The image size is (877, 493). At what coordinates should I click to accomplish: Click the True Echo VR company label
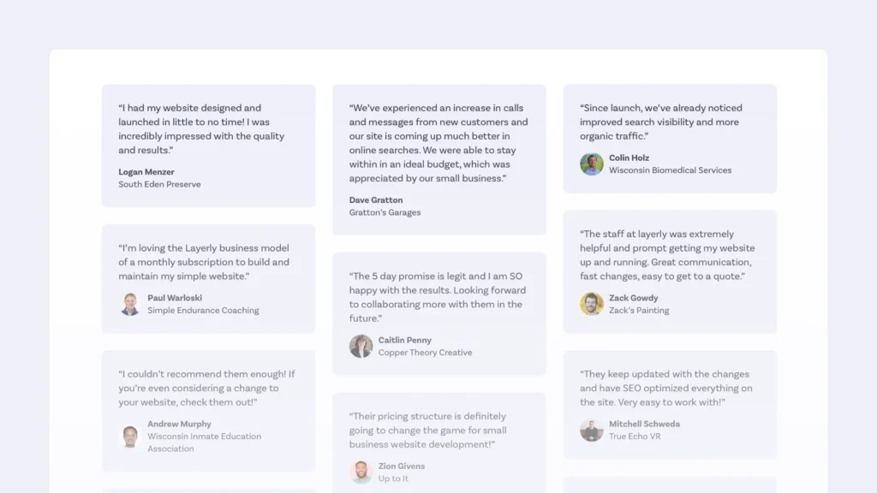[x=635, y=437]
